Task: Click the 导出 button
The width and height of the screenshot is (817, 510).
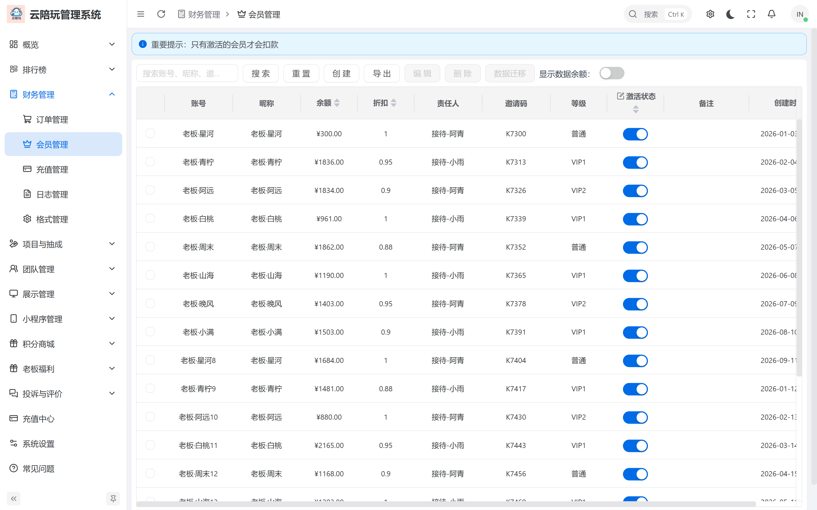Action: 382,73
